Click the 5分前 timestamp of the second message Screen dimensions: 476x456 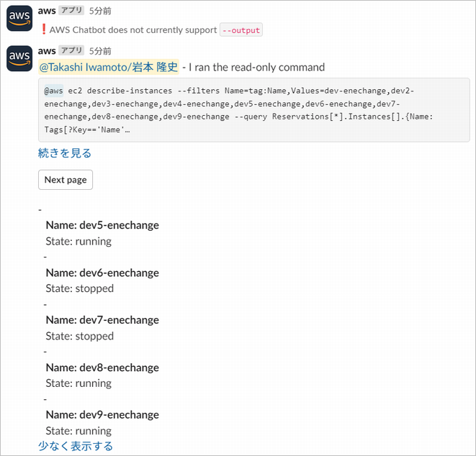(100, 51)
